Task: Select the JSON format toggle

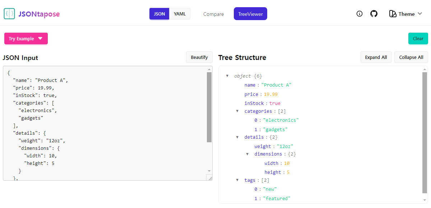Action: [x=159, y=14]
